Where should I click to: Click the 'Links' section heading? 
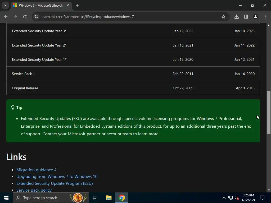pyautogui.click(x=16, y=157)
